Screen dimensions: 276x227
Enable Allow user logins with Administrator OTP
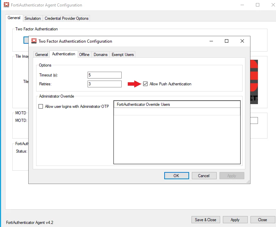pos(41,107)
